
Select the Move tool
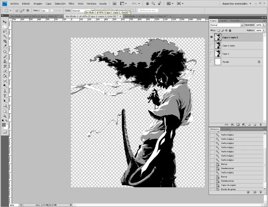(x=5, y=22)
